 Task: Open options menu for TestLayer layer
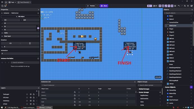coord(37,94)
